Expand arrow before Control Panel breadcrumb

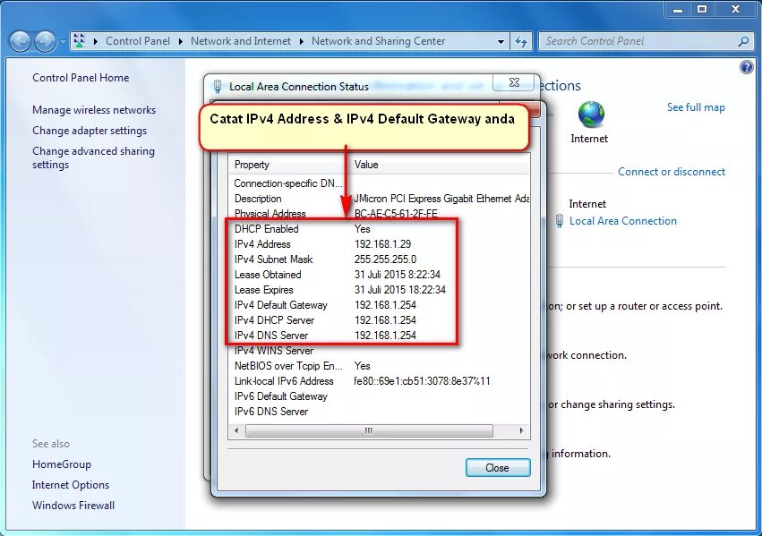coord(95,42)
